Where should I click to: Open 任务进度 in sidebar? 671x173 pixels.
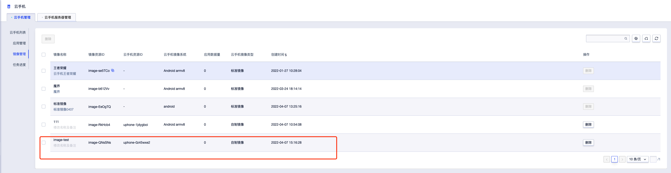(19, 65)
